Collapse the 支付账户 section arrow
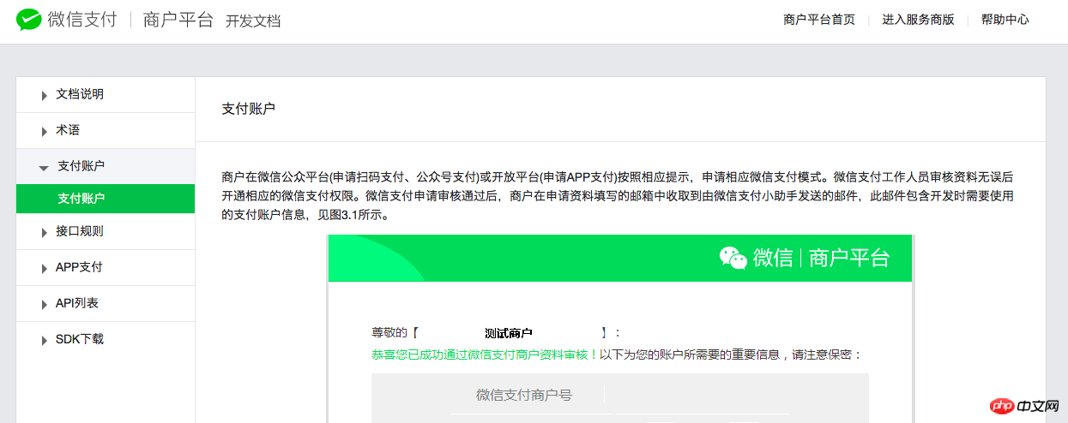 (44, 168)
